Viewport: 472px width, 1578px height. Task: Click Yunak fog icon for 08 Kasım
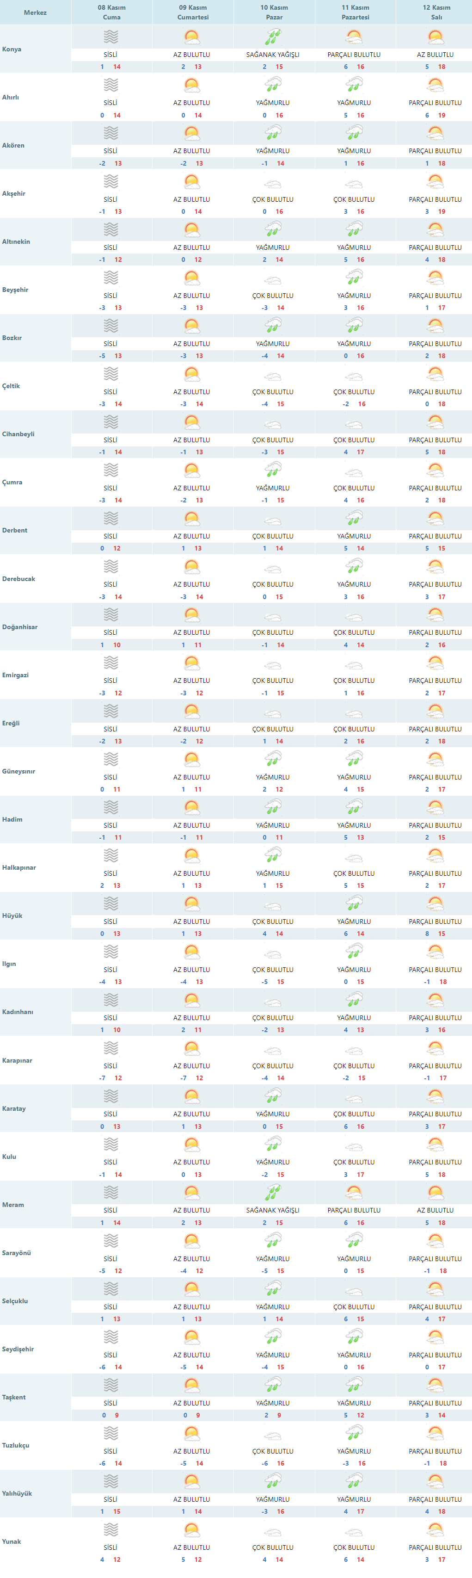(x=111, y=1529)
